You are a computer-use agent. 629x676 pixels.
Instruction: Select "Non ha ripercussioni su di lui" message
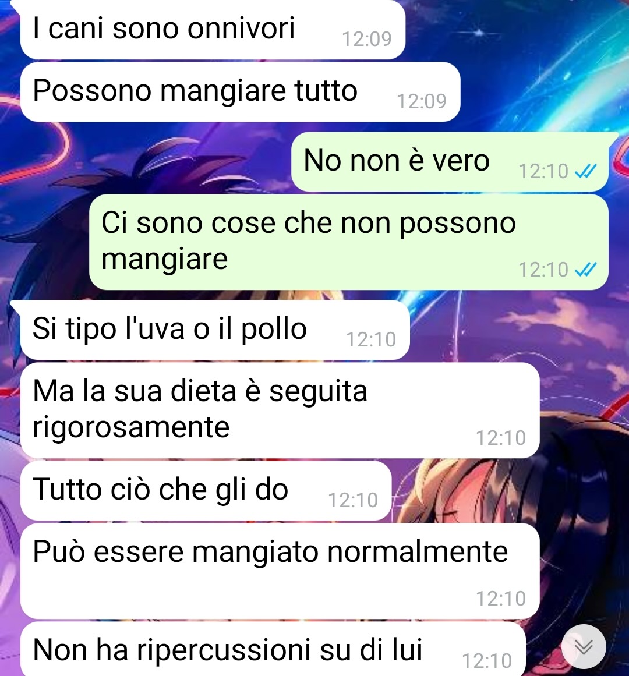pyautogui.click(x=273, y=649)
